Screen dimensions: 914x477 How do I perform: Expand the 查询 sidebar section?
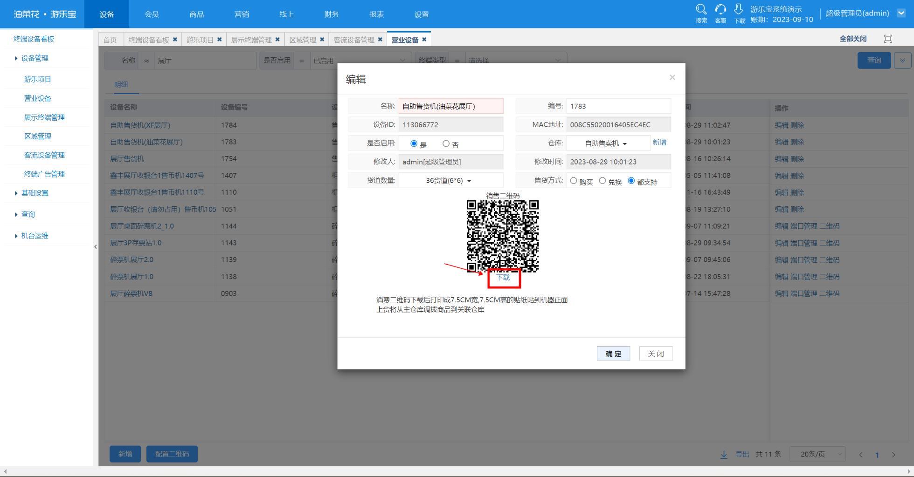[x=25, y=214]
